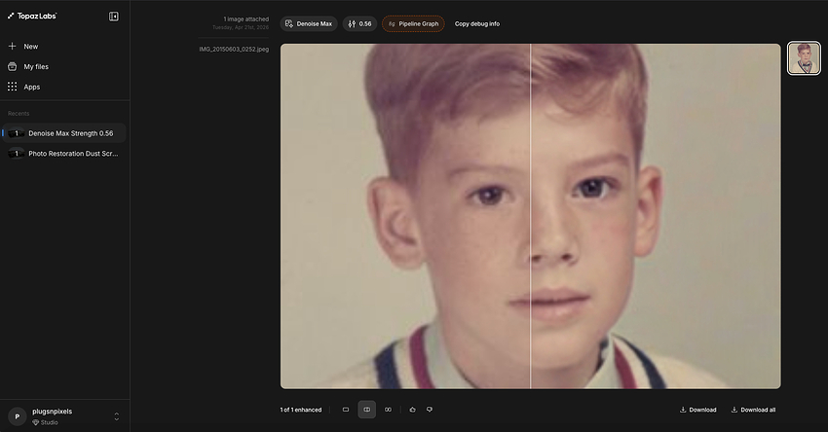Screen dimensions: 828x432
Task: Switch to side-by-side view
Action: click(x=388, y=410)
